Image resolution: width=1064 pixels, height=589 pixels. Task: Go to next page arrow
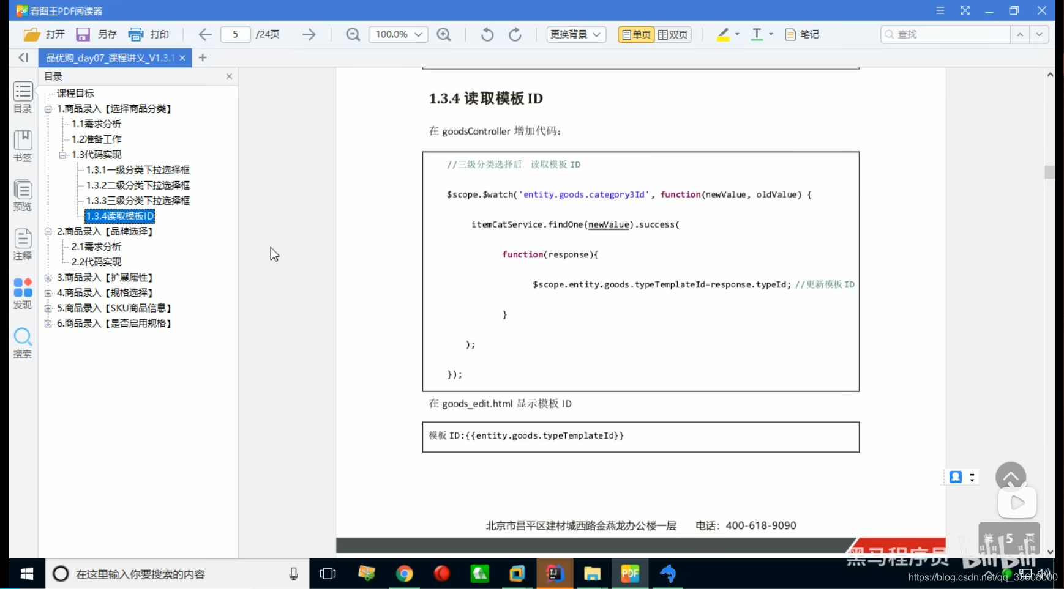(309, 34)
